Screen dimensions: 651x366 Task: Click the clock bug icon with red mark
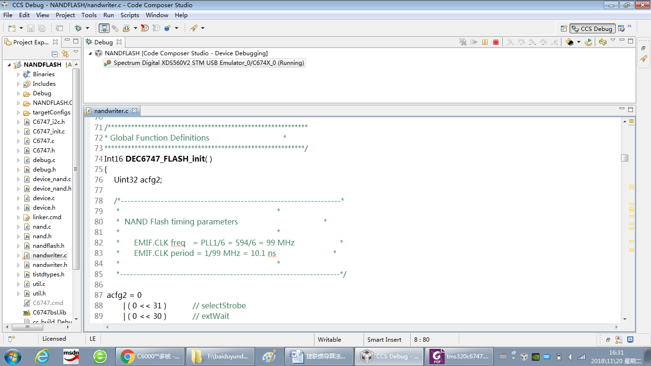coord(145,29)
